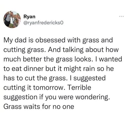Click the line starting "has to cut the grass"

tap(55, 78)
